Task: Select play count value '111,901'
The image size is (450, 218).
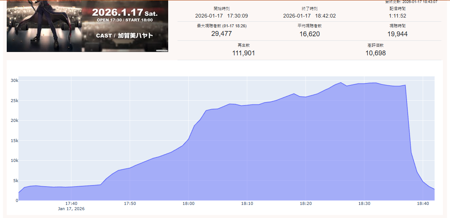Action: pyautogui.click(x=243, y=53)
